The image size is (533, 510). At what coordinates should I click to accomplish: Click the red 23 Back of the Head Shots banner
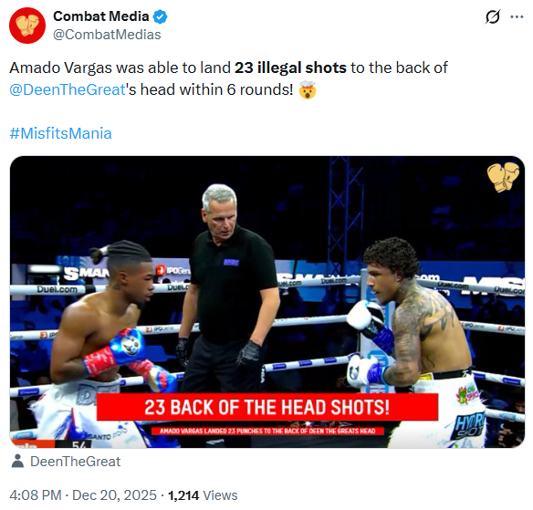click(x=267, y=407)
